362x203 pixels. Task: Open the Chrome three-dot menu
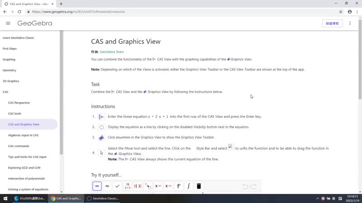[x=357, y=12]
